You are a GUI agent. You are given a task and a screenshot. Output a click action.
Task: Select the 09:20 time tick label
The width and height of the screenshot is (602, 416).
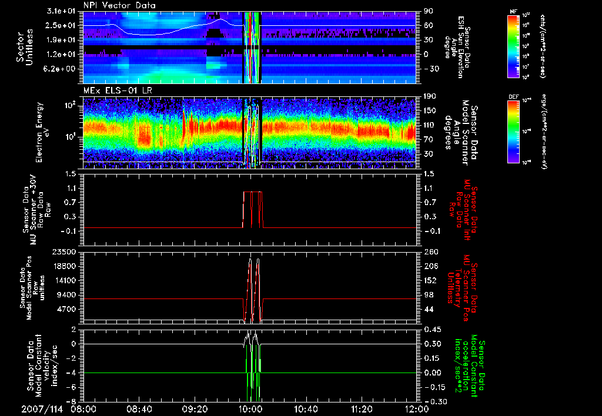(x=195, y=409)
